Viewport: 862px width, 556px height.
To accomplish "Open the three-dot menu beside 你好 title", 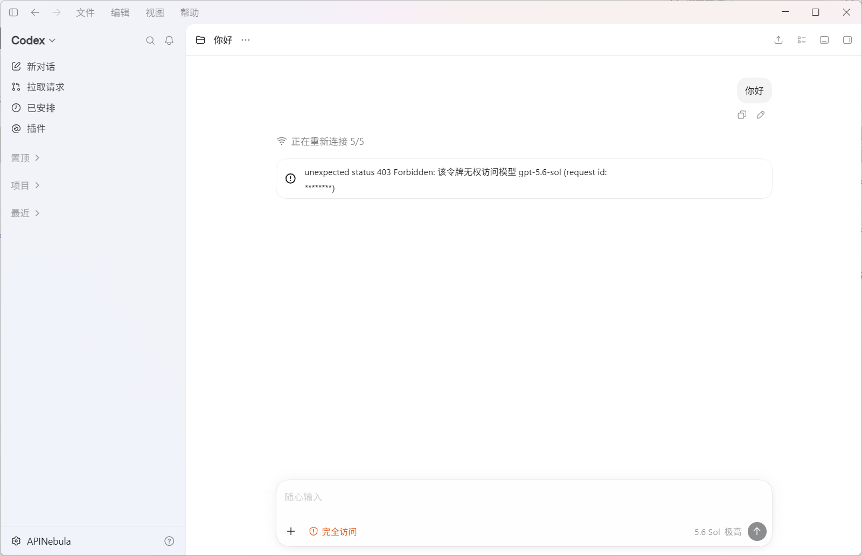I will point(246,40).
